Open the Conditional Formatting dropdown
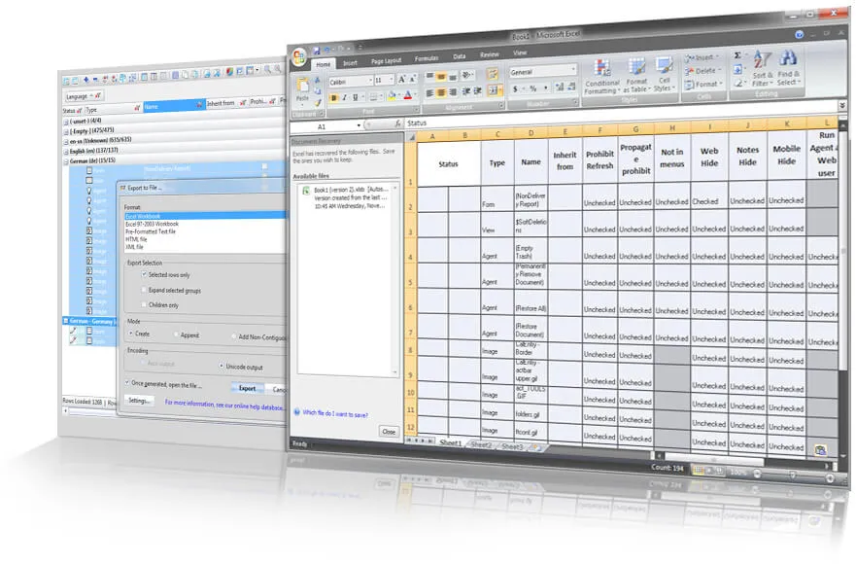Screen dimensions: 856x564 (602, 77)
